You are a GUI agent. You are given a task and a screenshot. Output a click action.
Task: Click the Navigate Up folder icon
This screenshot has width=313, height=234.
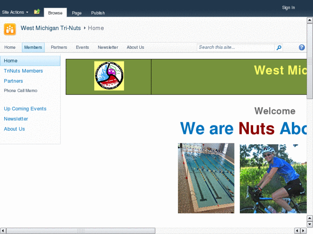point(37,12)
